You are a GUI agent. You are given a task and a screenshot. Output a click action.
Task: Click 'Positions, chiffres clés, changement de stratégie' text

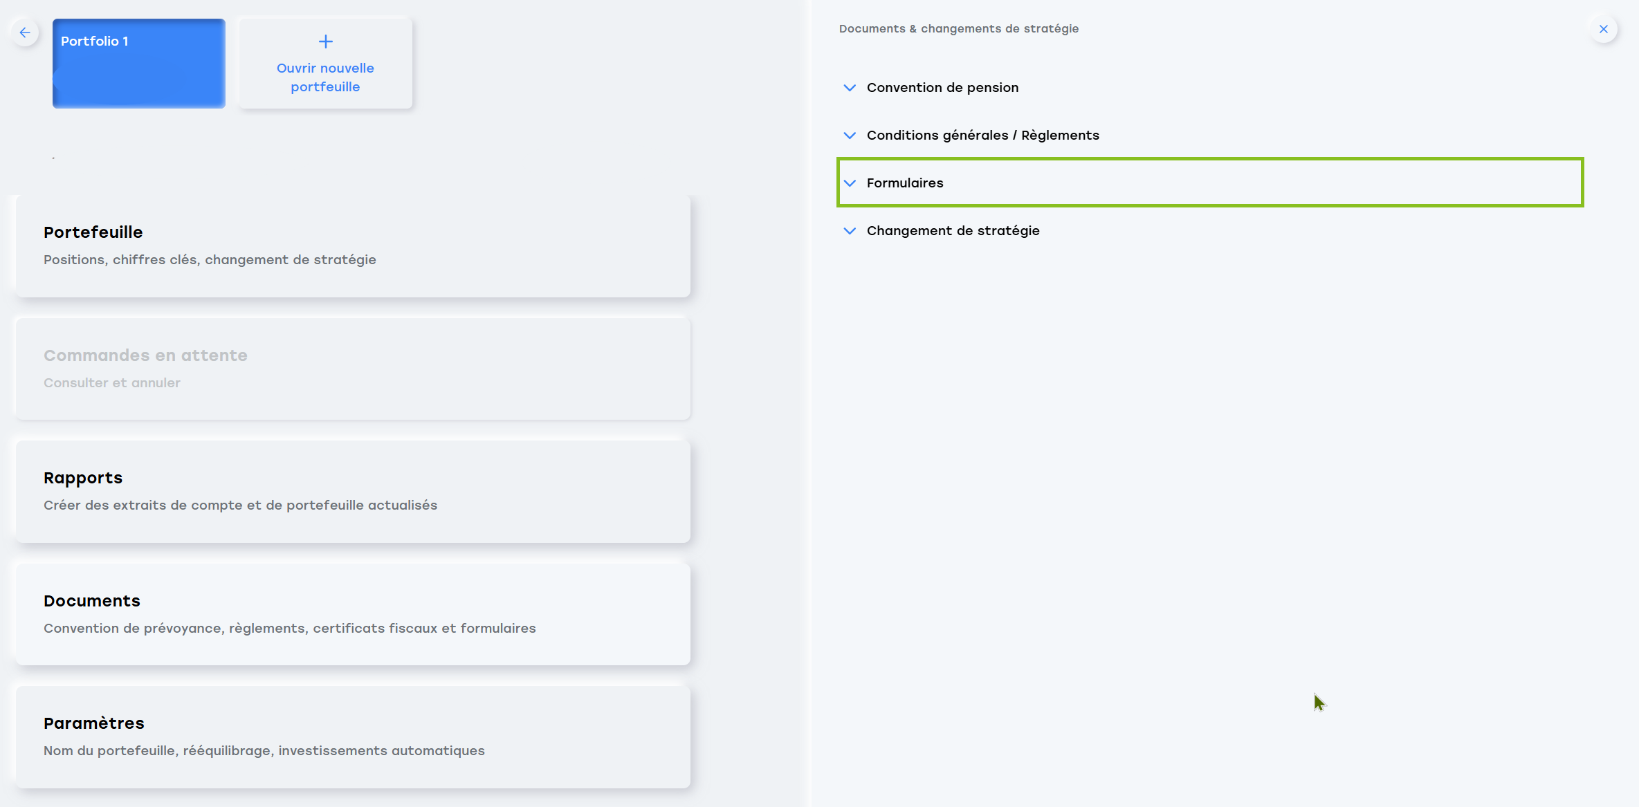point(210,260)
